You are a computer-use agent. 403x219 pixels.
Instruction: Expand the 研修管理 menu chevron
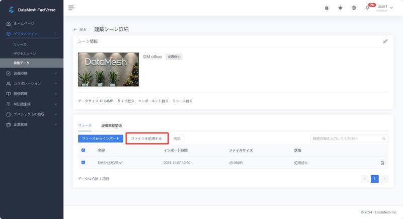tap(55, 94)
